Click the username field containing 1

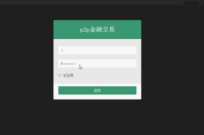tap(97, 50)
